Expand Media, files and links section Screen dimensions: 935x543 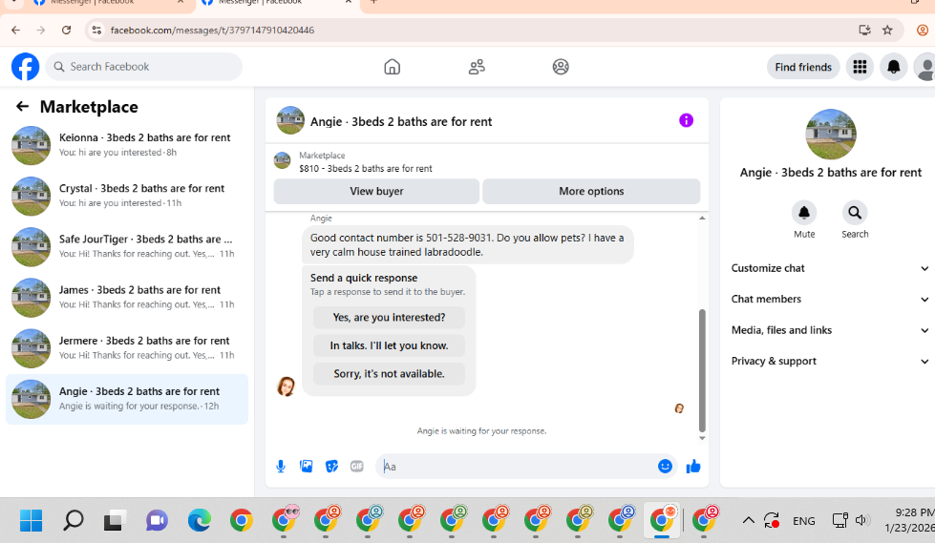829,330
